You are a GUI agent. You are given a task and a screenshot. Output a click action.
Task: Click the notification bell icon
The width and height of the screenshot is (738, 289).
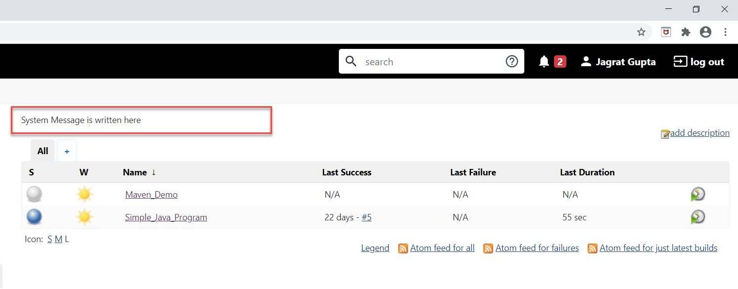[544, 61]
